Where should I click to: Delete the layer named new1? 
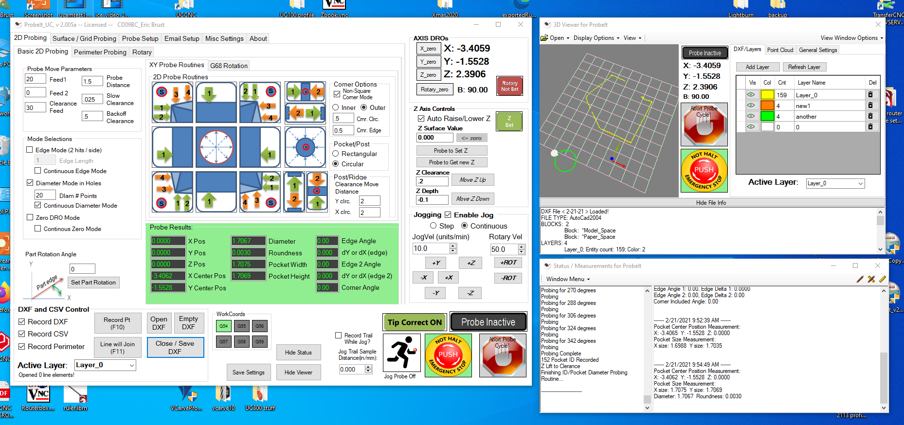tap(870, 106)
